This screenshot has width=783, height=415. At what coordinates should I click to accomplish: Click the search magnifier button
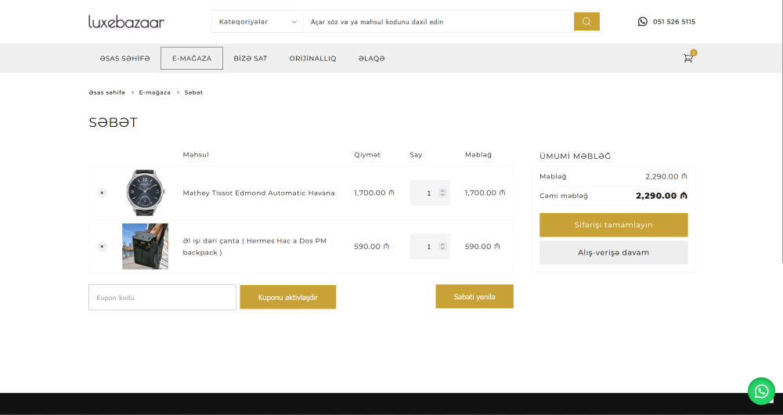click(586, 22)
